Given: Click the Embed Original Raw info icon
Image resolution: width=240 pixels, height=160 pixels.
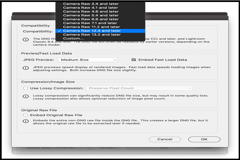Looking at the screenshot, I should (25, 121).
